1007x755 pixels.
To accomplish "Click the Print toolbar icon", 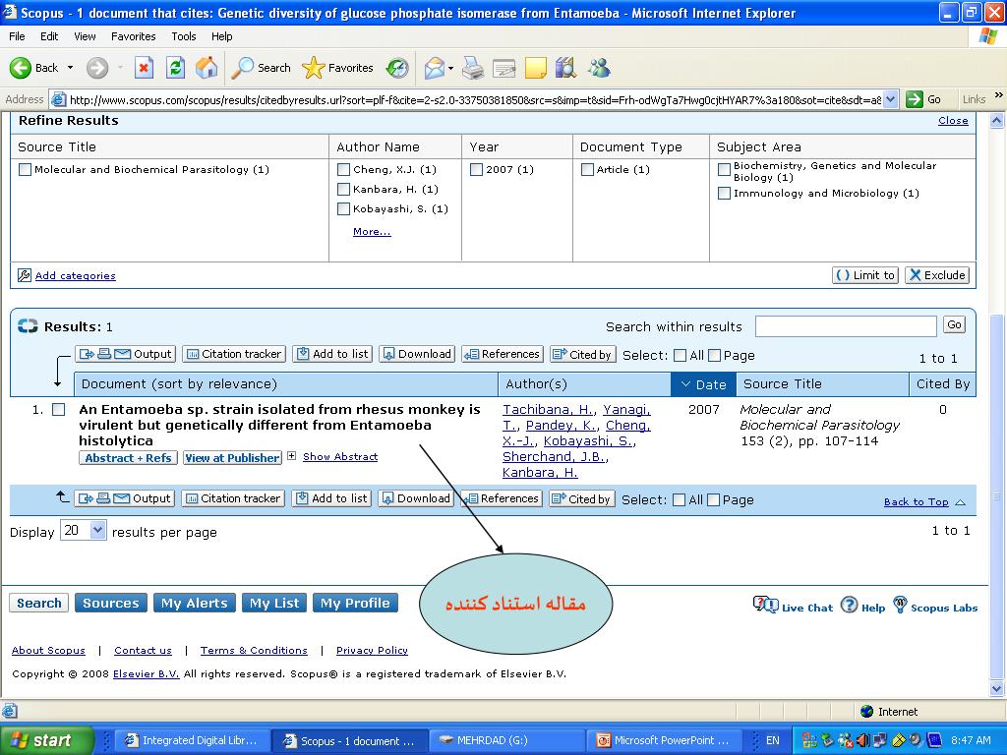I will pos(473,68).
